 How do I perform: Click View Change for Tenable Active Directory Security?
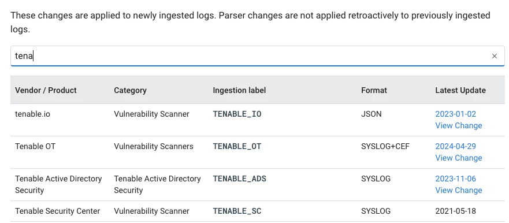458,190
